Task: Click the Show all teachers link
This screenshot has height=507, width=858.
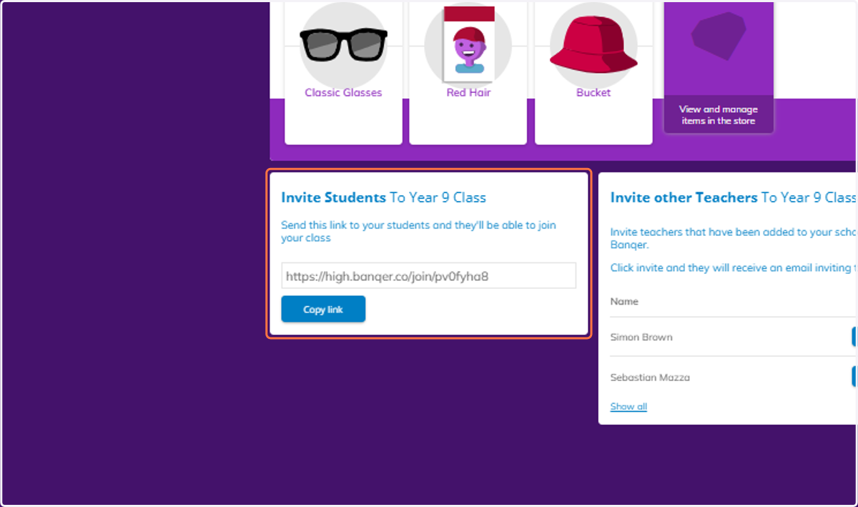Action: tap(628, 406)
